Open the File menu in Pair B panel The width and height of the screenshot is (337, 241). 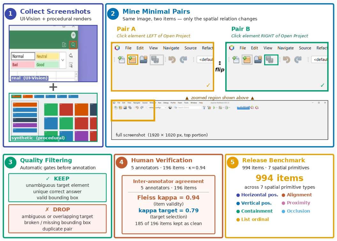click(x=243, y=48)
